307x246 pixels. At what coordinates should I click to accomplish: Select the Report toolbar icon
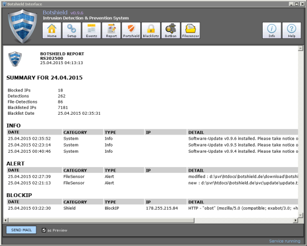pos(111,30)
